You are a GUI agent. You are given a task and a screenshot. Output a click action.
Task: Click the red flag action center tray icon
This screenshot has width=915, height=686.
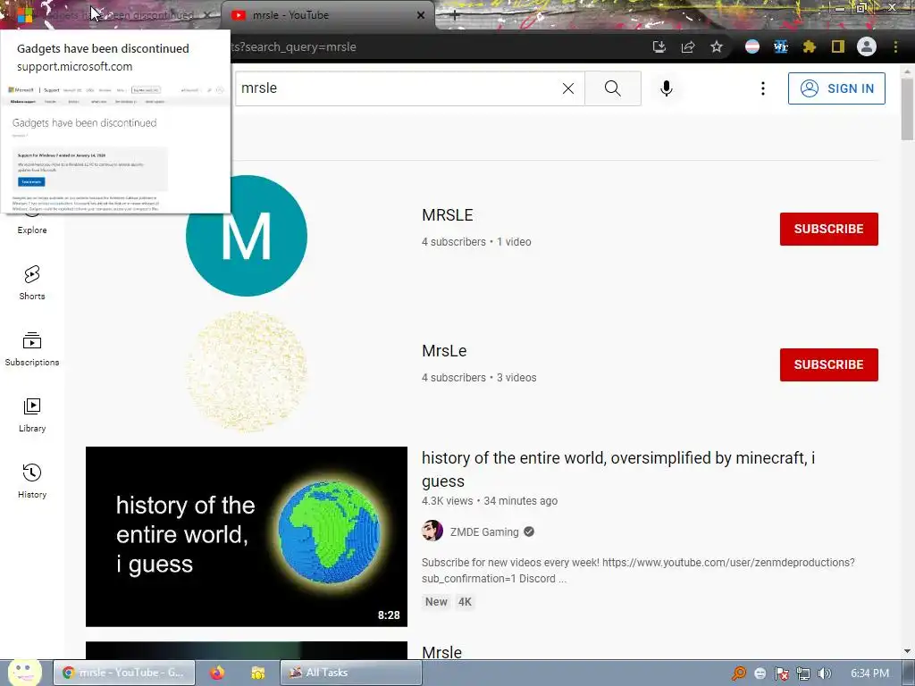click(781, 673)
